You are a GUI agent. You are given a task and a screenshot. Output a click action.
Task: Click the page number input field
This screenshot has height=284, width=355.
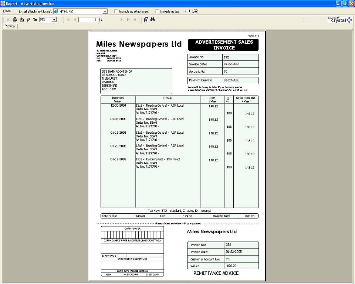coord(88,20)
